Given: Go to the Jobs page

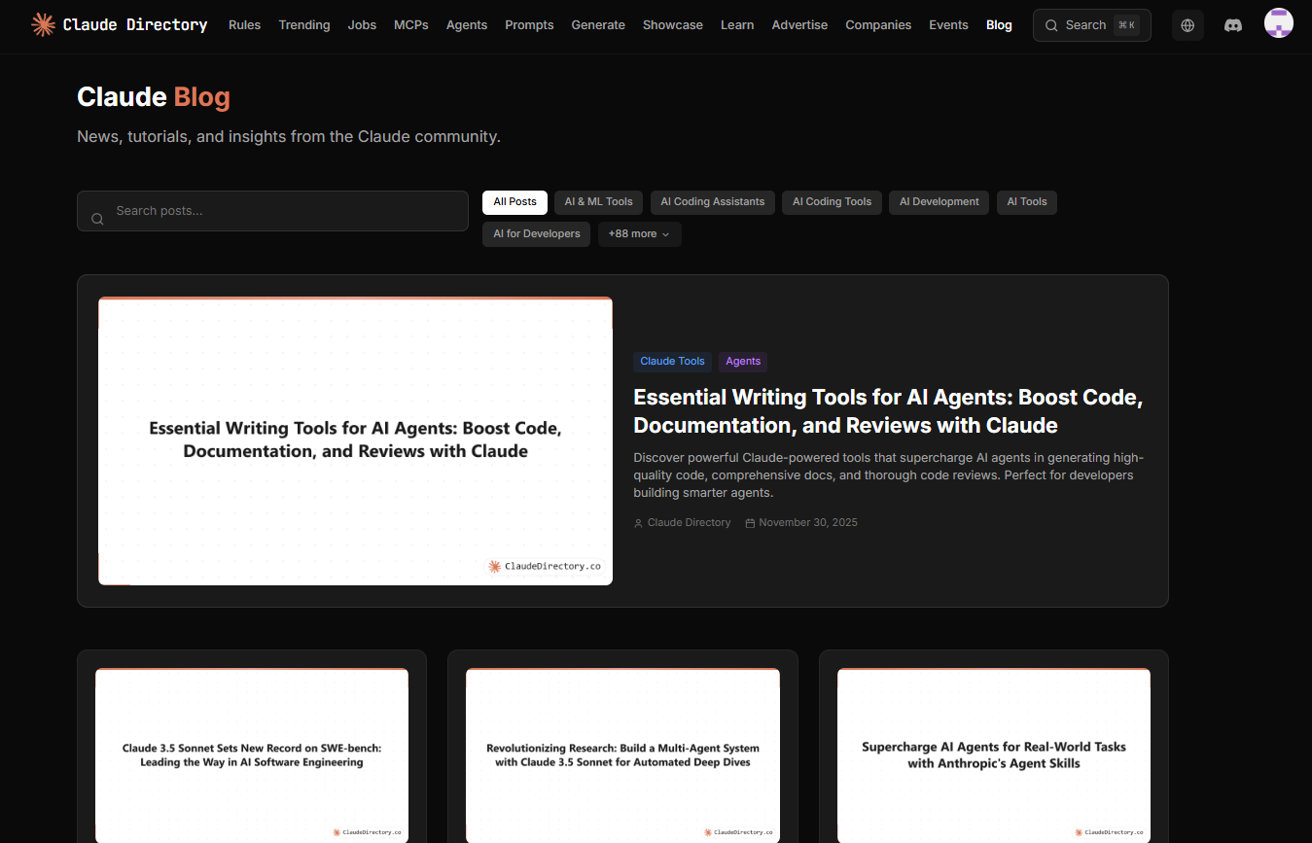Looking at the screenshot, I should [362, 25].
